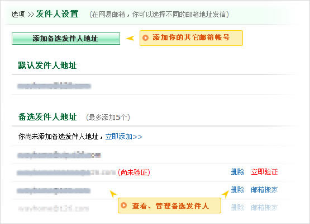Screen dimensions: 310x224
Task: Click yellow arrow pointing toward 删除 link
Action: tap(225, 194)
